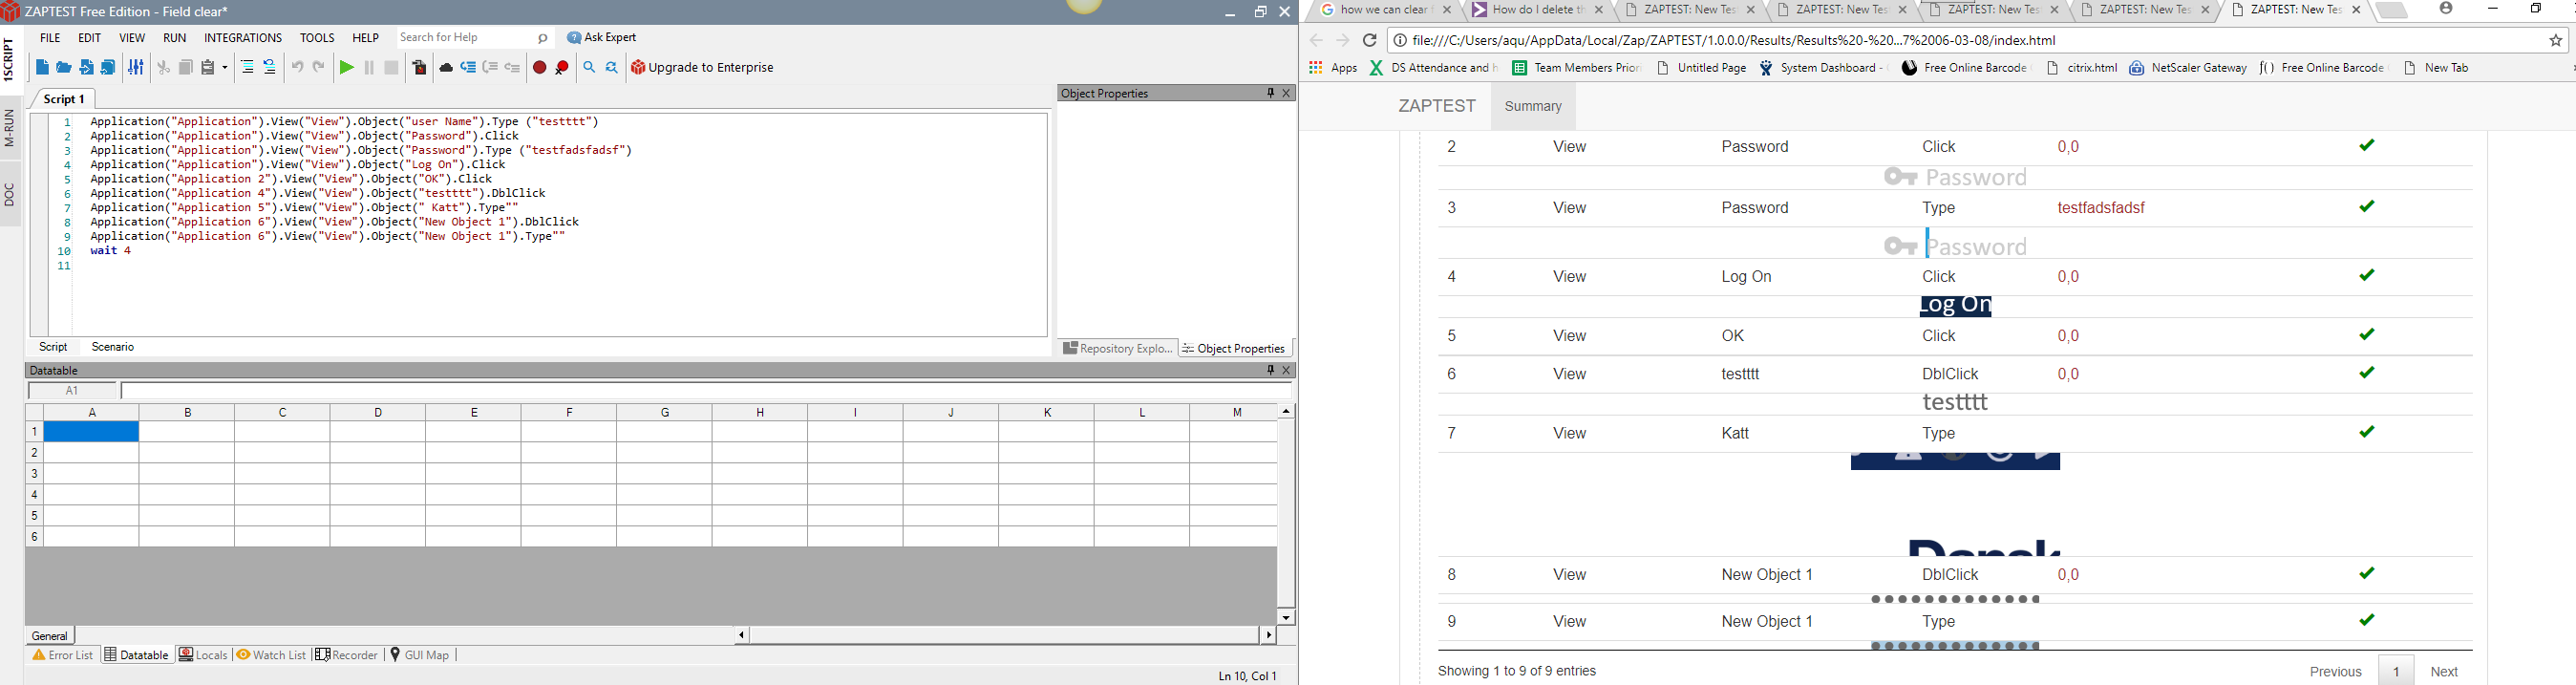Click the black cloud icon in toolbar
This screenshot has height=685, width=2576.
click(446, 68)
